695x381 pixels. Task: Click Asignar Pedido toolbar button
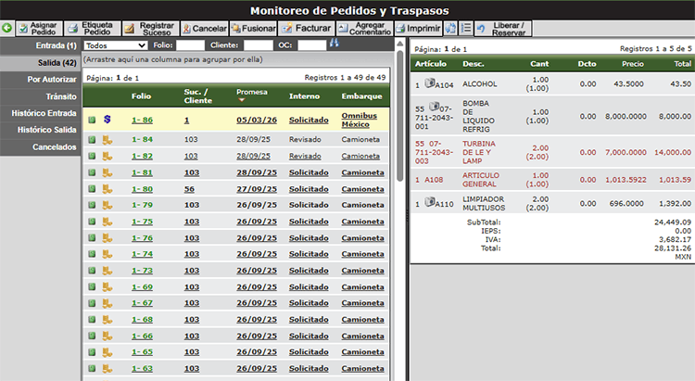click(x=39, y=29)
